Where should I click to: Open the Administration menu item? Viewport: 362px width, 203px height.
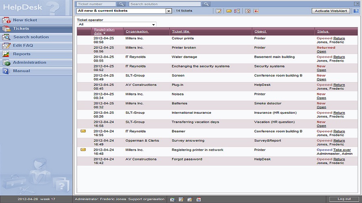click(x=36, y=63)
